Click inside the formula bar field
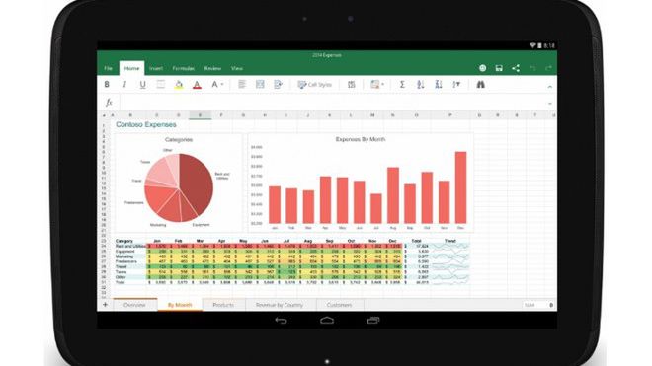The height and width of the screenshot is (366, 652). coord(333,103)
